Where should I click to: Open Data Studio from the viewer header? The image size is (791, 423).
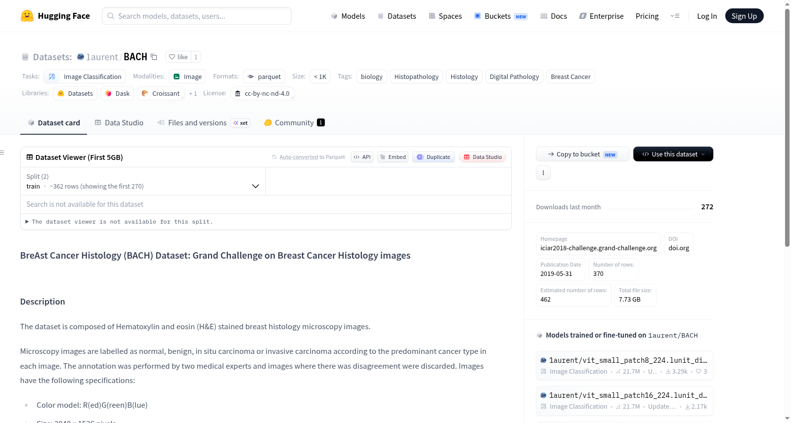[x=483, y=157]
